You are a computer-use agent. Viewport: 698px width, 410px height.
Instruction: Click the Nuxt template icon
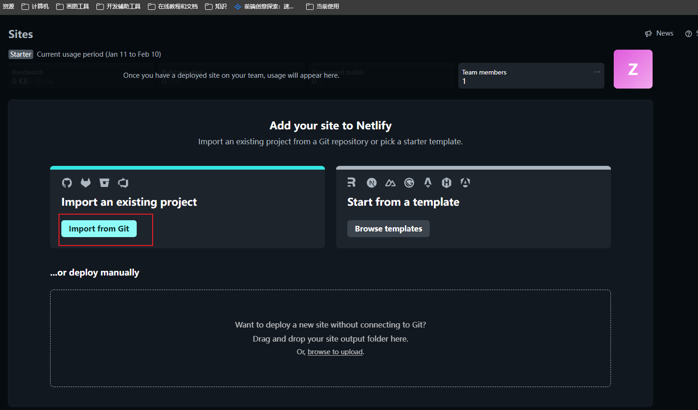tap(390, 183)
